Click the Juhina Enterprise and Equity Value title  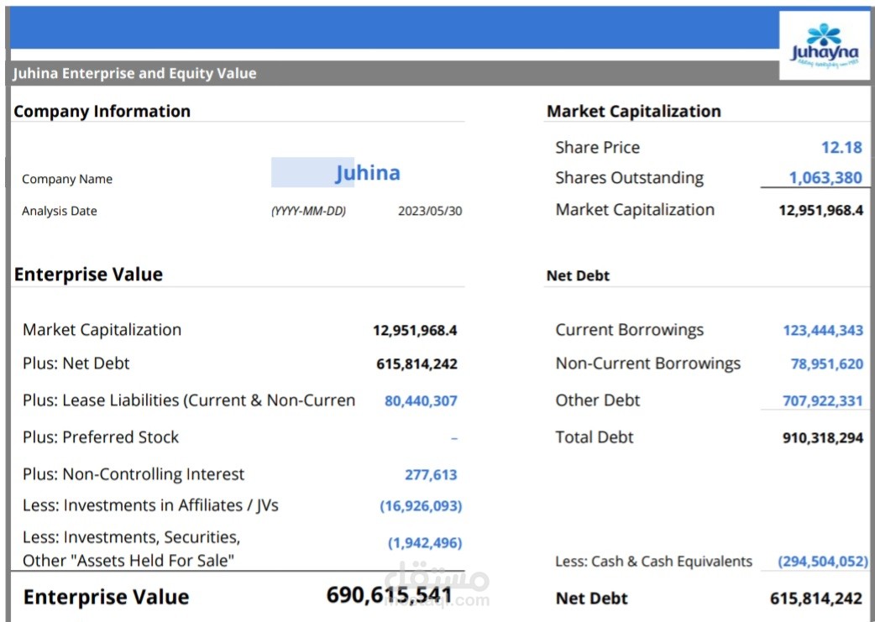pyautogui.click(x=134, y=74)
